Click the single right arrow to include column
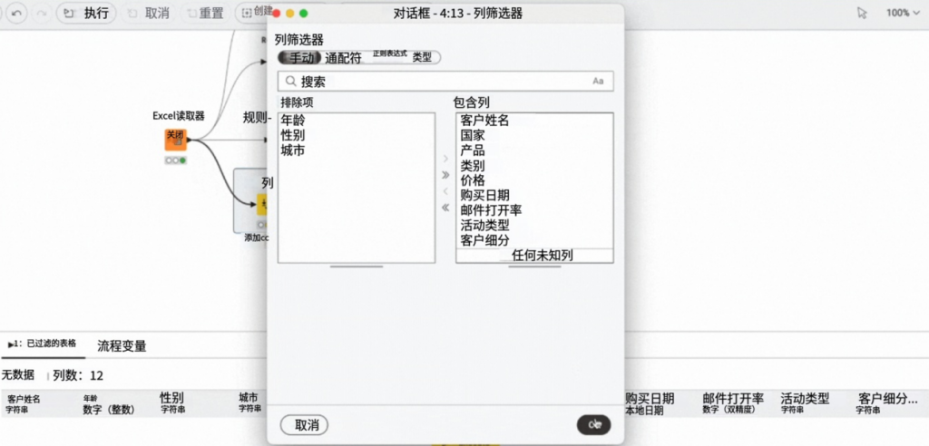The image size is (929, 446). (445, 159)
